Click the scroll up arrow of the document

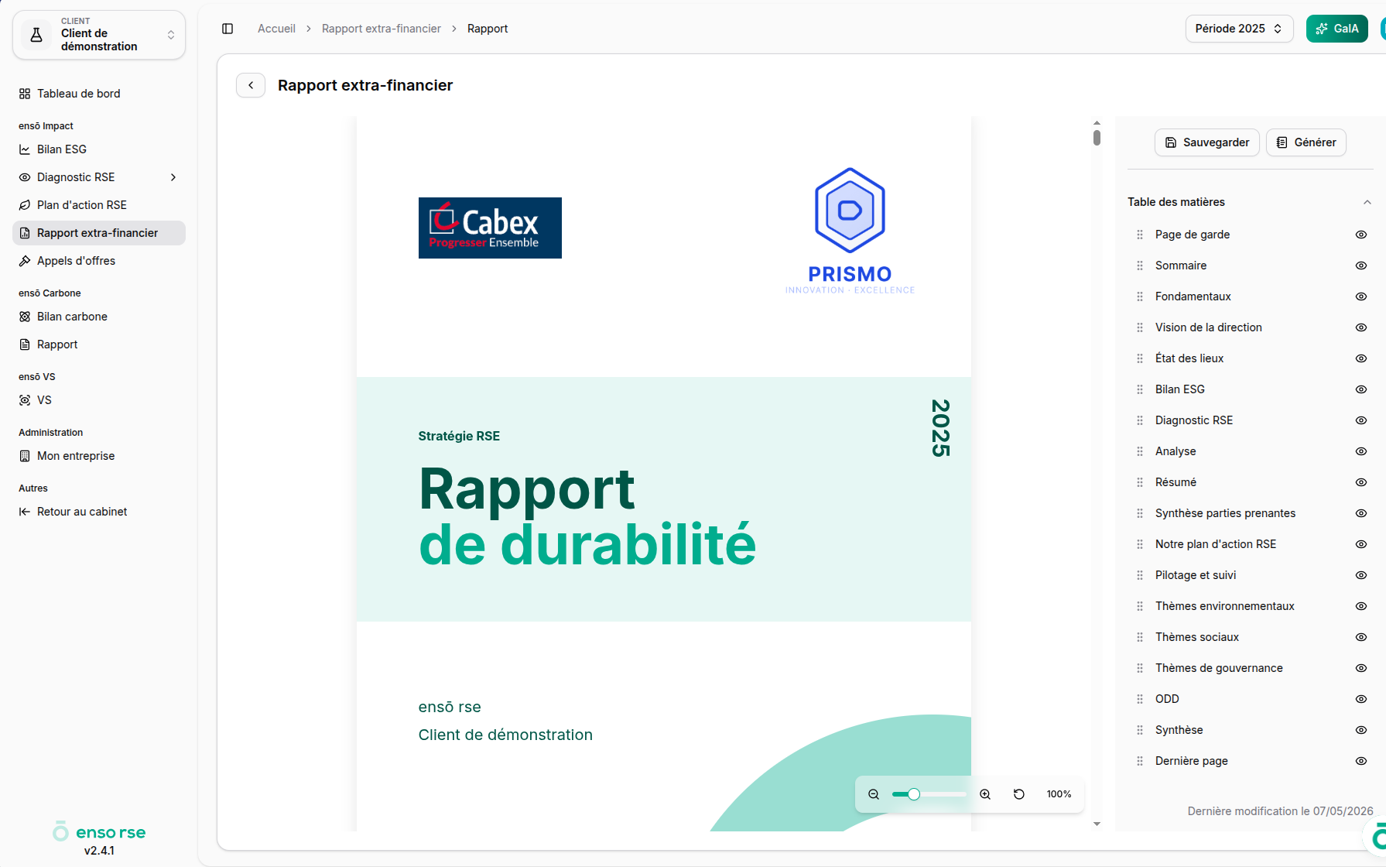tap(1097, 123)
